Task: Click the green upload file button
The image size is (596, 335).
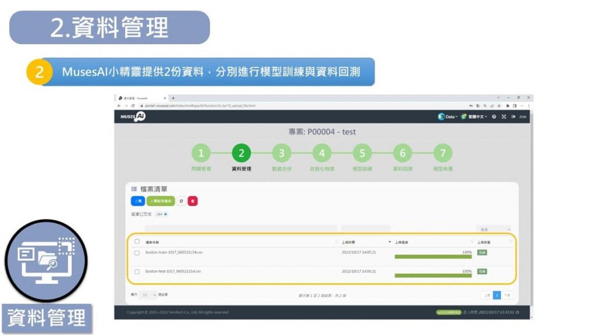Action: tap(161, 201)
